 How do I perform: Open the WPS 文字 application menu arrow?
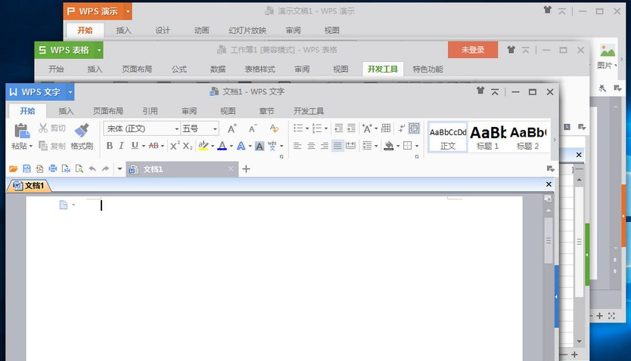coord(70,92)
